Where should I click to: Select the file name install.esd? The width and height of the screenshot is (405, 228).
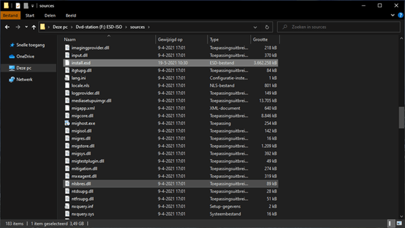tap(81, 63)
